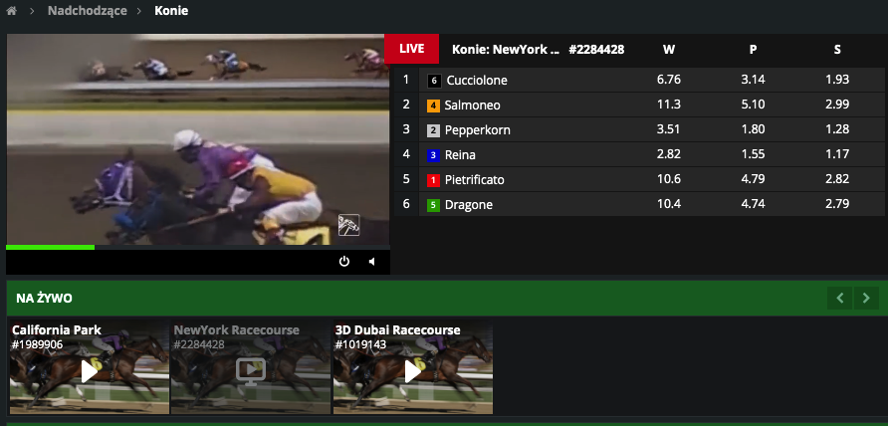This screenshot has width=888, height=426.
Task: Click the Konie breadcrumb item
Action: coord(171,11)
